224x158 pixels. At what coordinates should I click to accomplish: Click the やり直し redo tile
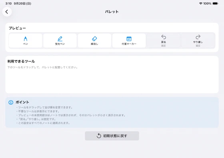(198, 41)
